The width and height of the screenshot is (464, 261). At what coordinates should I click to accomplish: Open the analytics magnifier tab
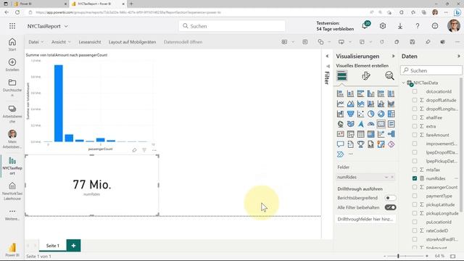pos(389,75)
